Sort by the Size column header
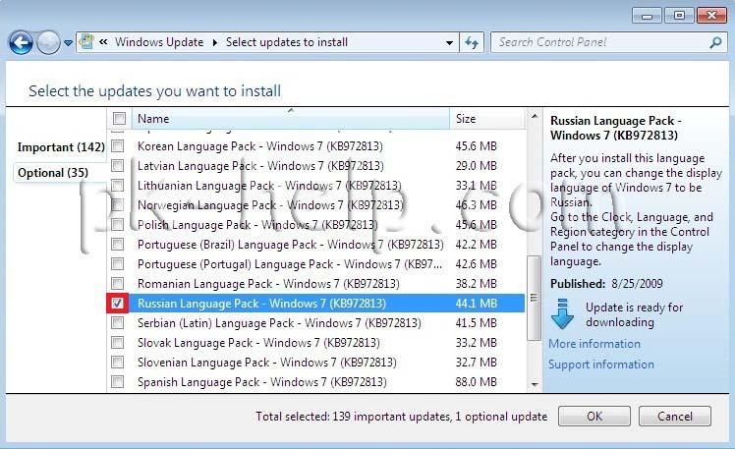This screenshot has width=735, height=449. 486,119
